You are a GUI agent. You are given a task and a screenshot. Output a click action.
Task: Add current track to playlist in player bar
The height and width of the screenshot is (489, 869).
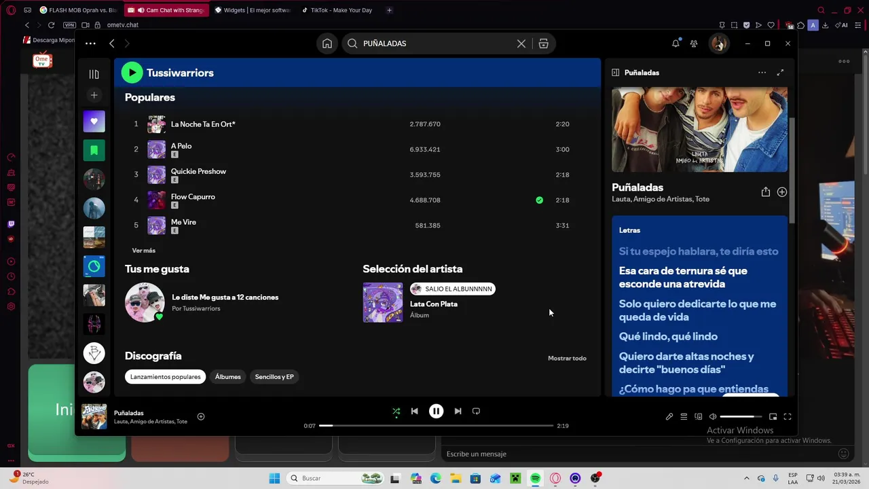[200, 417]
